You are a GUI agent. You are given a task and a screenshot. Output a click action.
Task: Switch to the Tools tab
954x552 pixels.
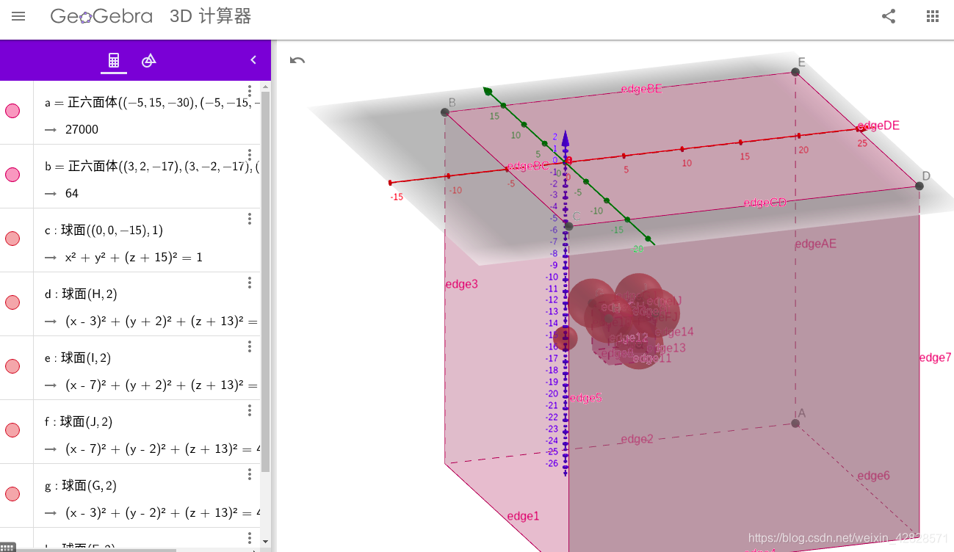click(149, 60)
